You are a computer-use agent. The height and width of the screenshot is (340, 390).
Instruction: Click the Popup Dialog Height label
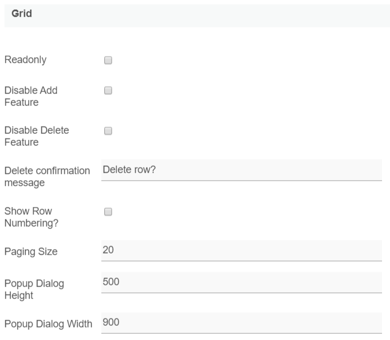[34, 289]
